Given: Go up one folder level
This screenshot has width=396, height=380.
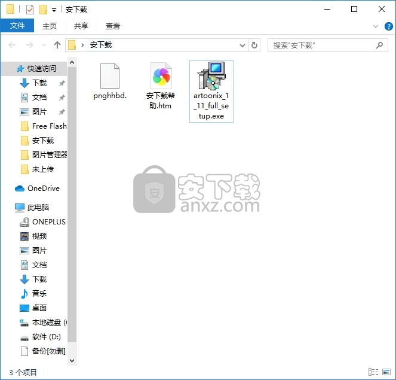Looking at the screenshot, I should 57,45.
